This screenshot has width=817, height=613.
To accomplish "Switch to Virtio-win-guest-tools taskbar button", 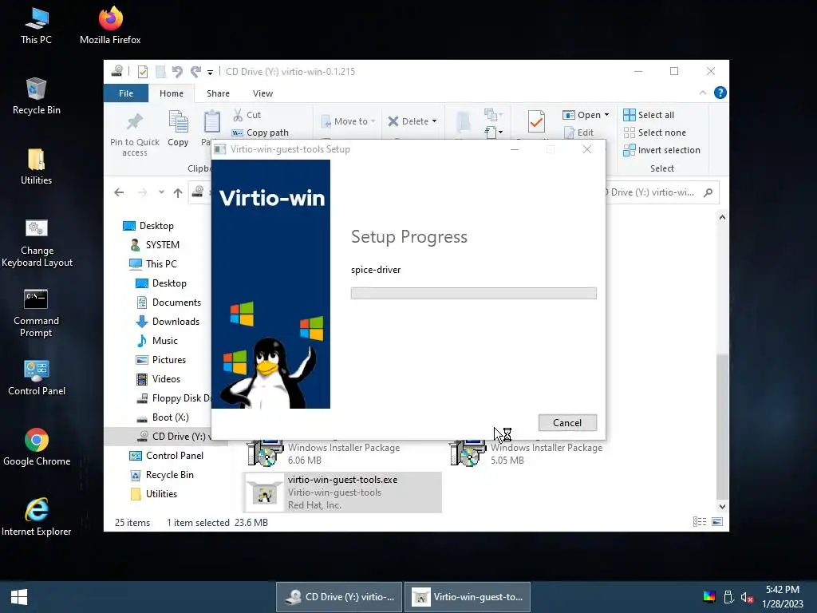I will click(x=468, y=597).
